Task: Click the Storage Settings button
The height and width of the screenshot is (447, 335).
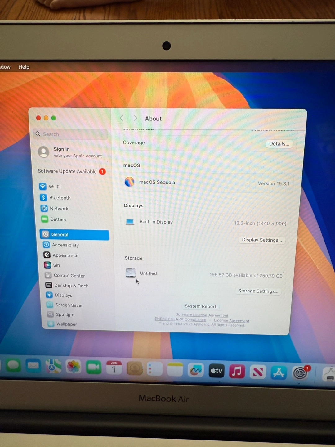Action: tap(258, 291)
